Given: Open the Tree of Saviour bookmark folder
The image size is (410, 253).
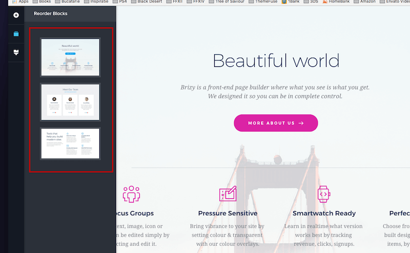Looking at the screenshot, I should [x=227, y=2].
